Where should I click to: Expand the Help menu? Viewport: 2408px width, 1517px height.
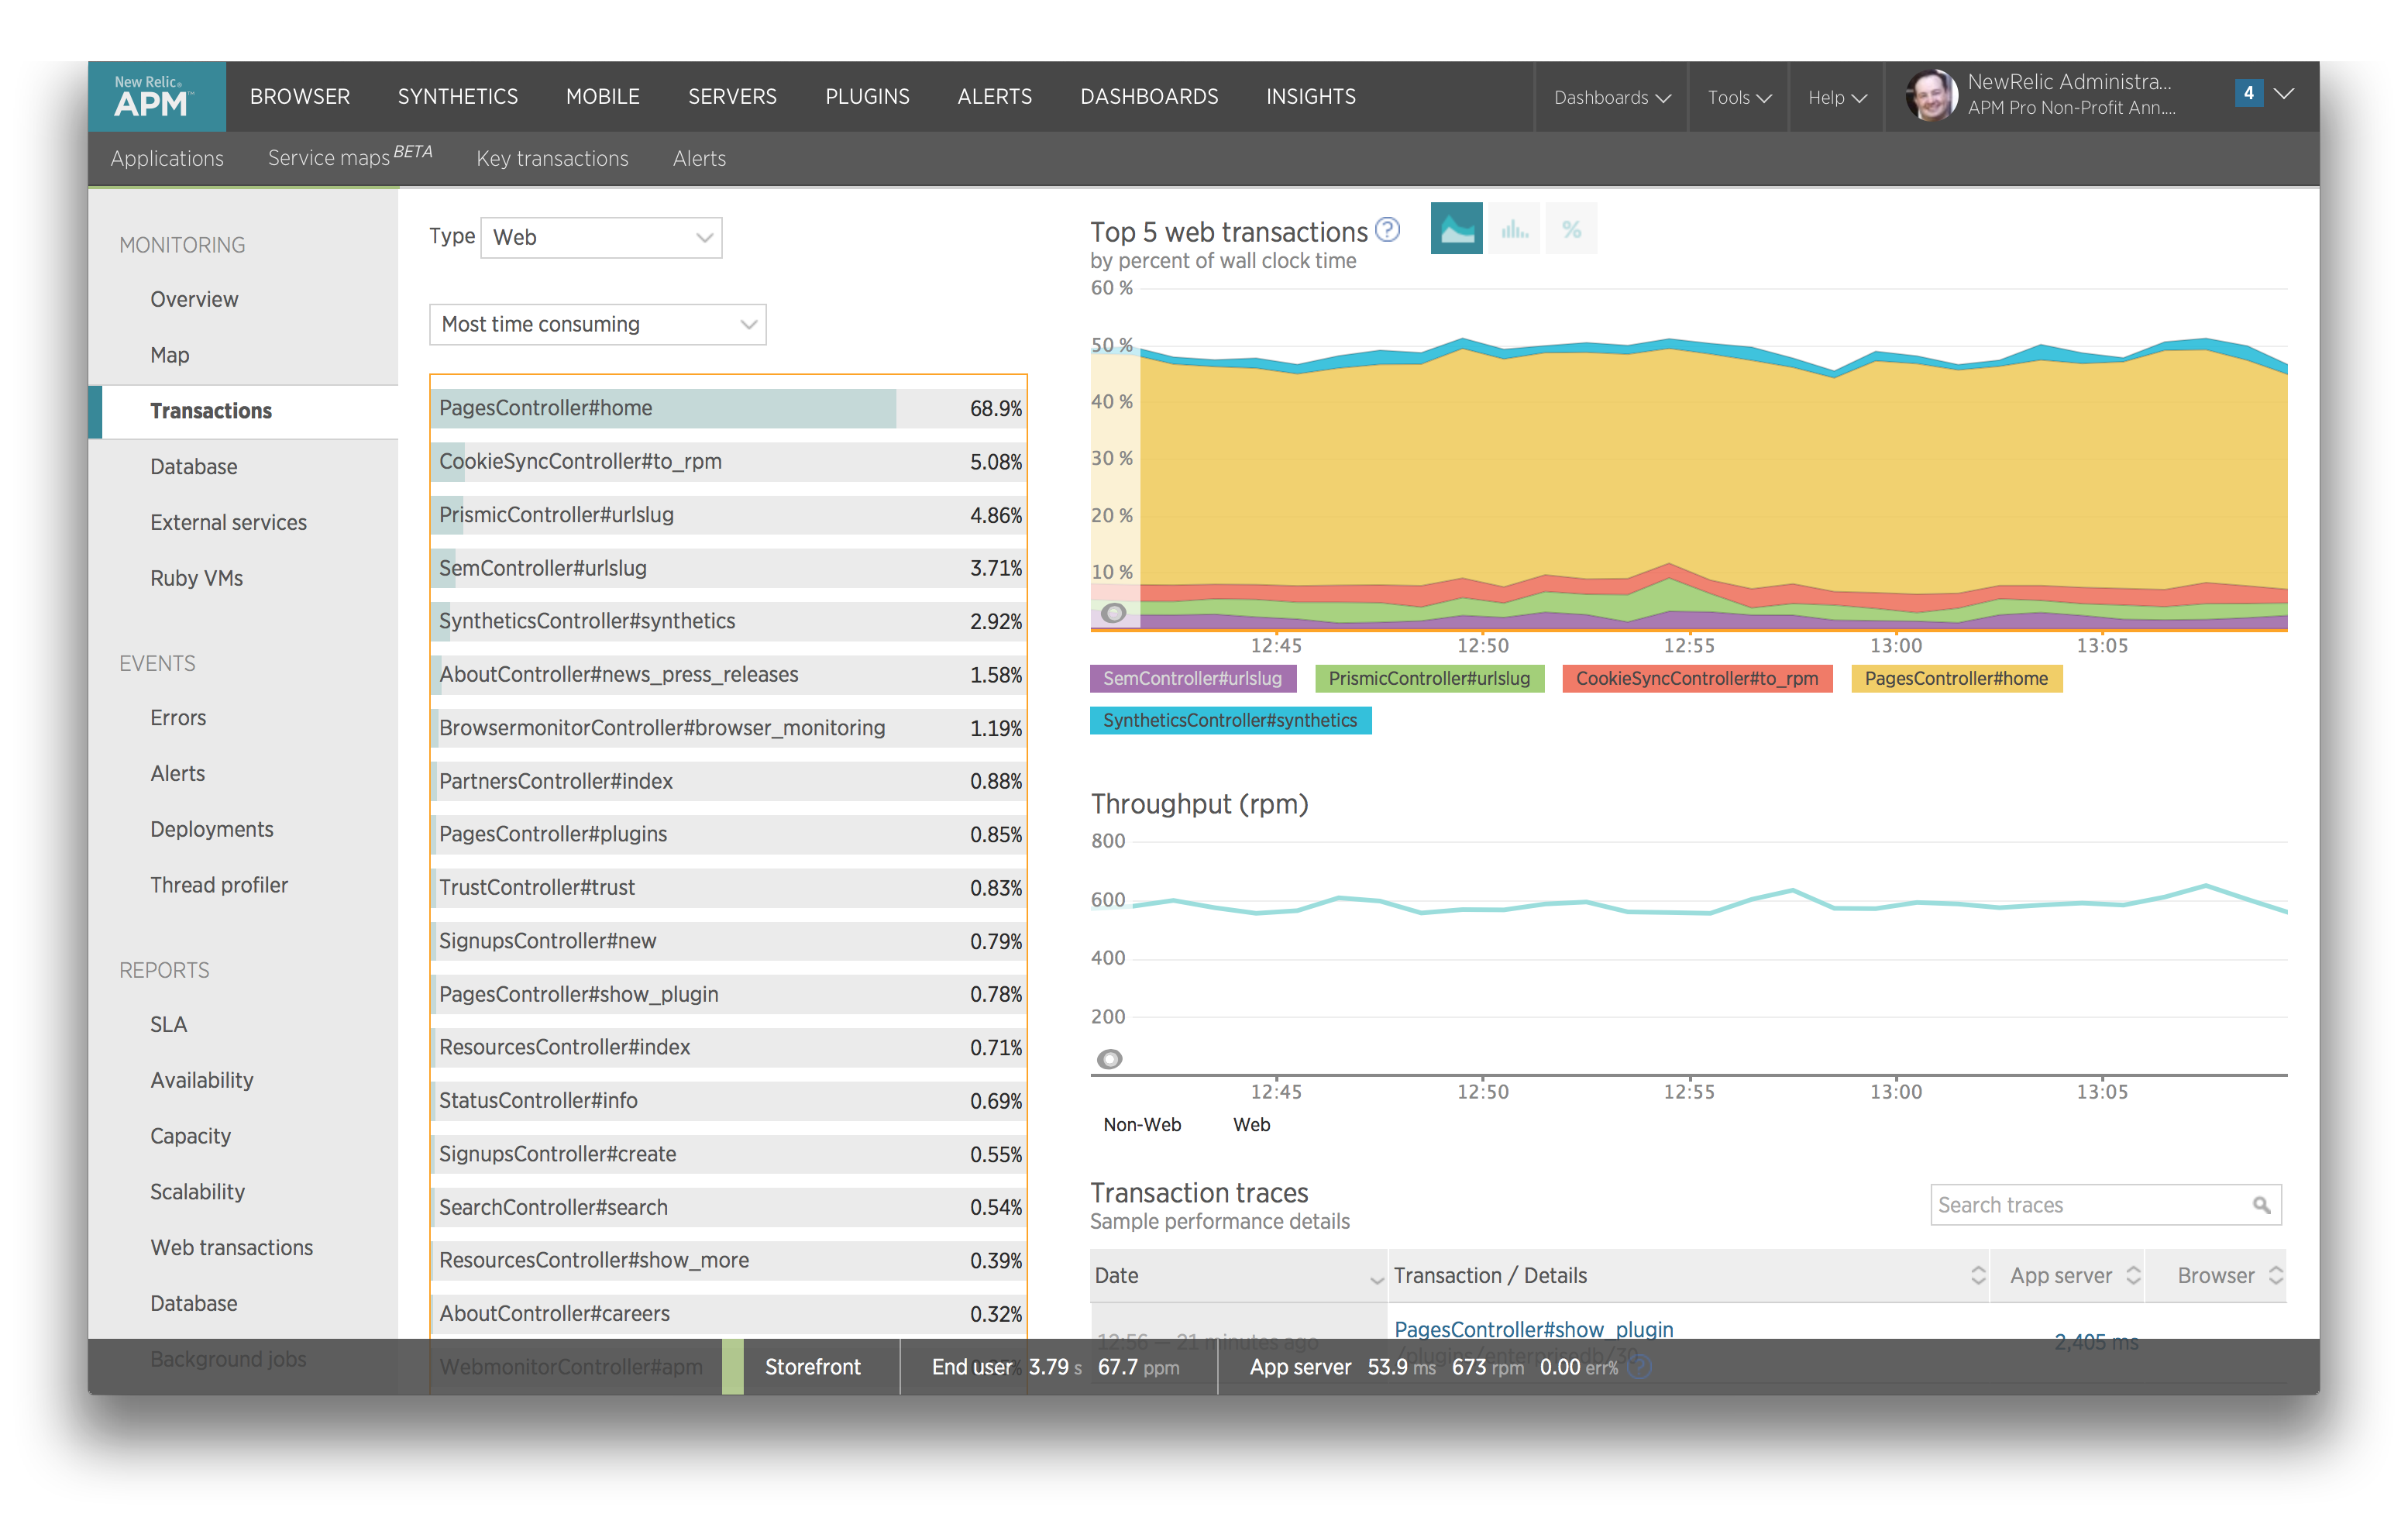[1836, 97]
